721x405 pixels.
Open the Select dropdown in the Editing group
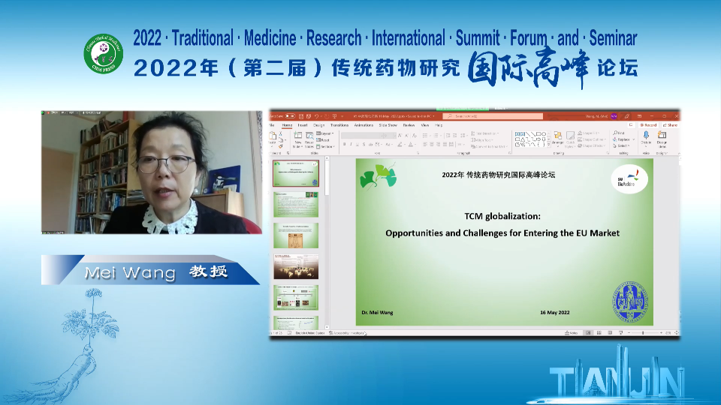point(623,145)
